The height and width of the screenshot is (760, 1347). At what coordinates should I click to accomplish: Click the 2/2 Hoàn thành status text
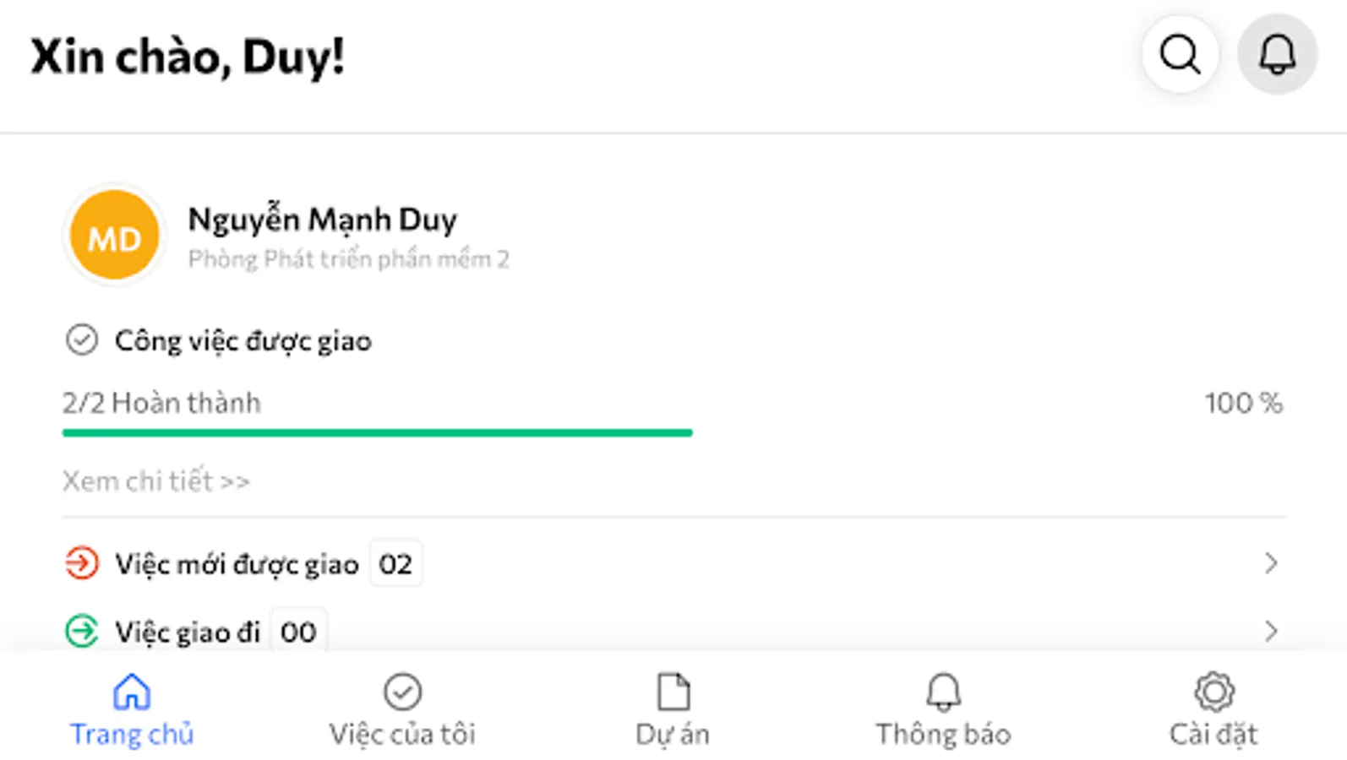coord(161,403)
